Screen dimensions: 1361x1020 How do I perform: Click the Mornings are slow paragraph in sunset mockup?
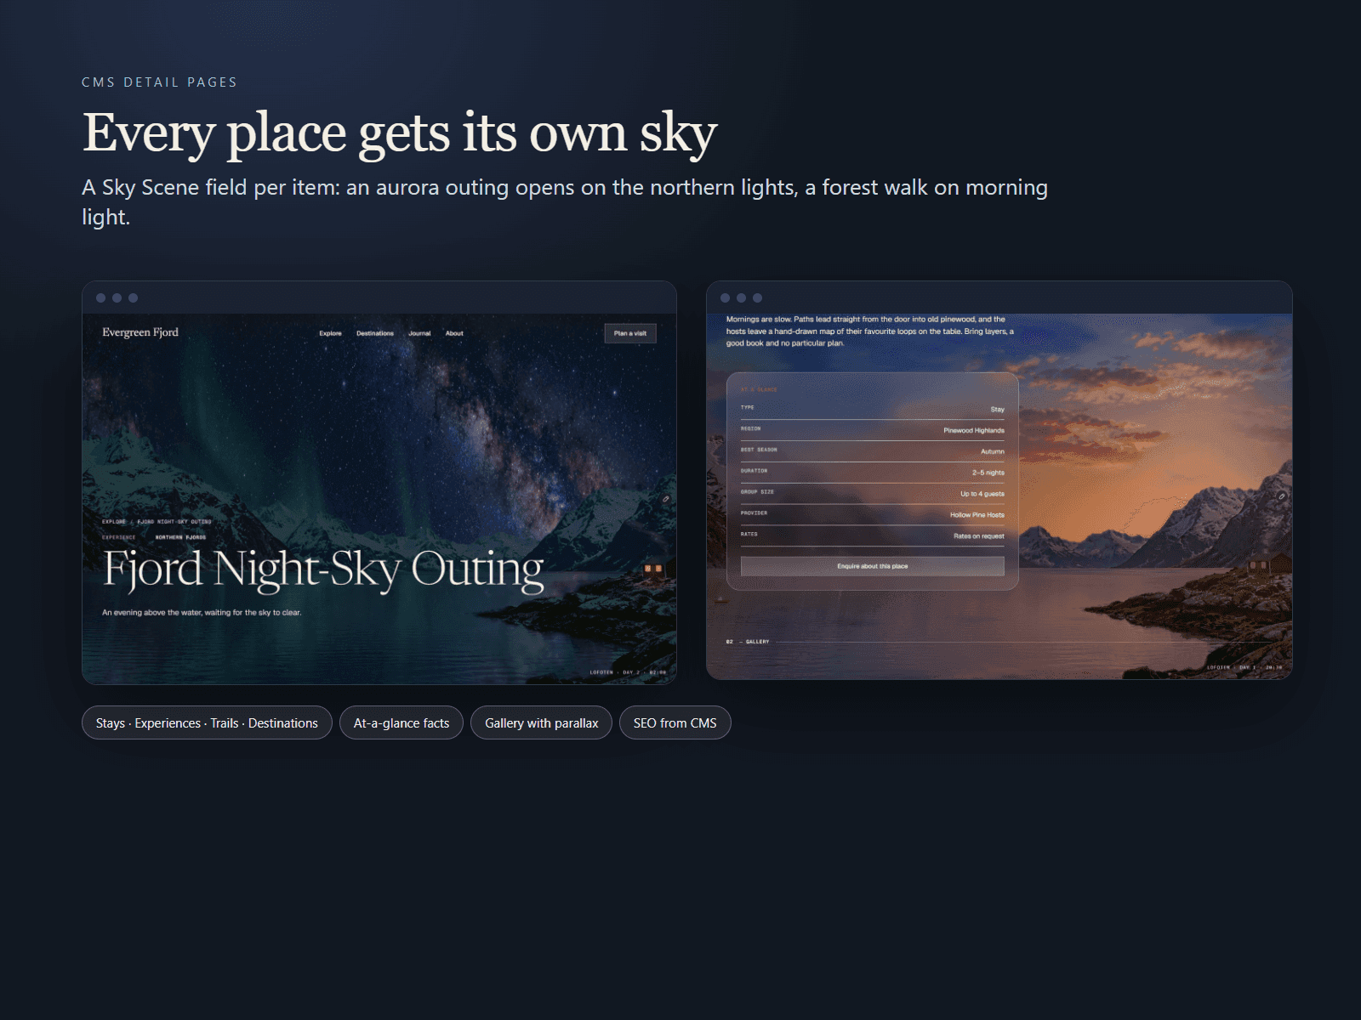pyautogui.click(x=870, y=331)
